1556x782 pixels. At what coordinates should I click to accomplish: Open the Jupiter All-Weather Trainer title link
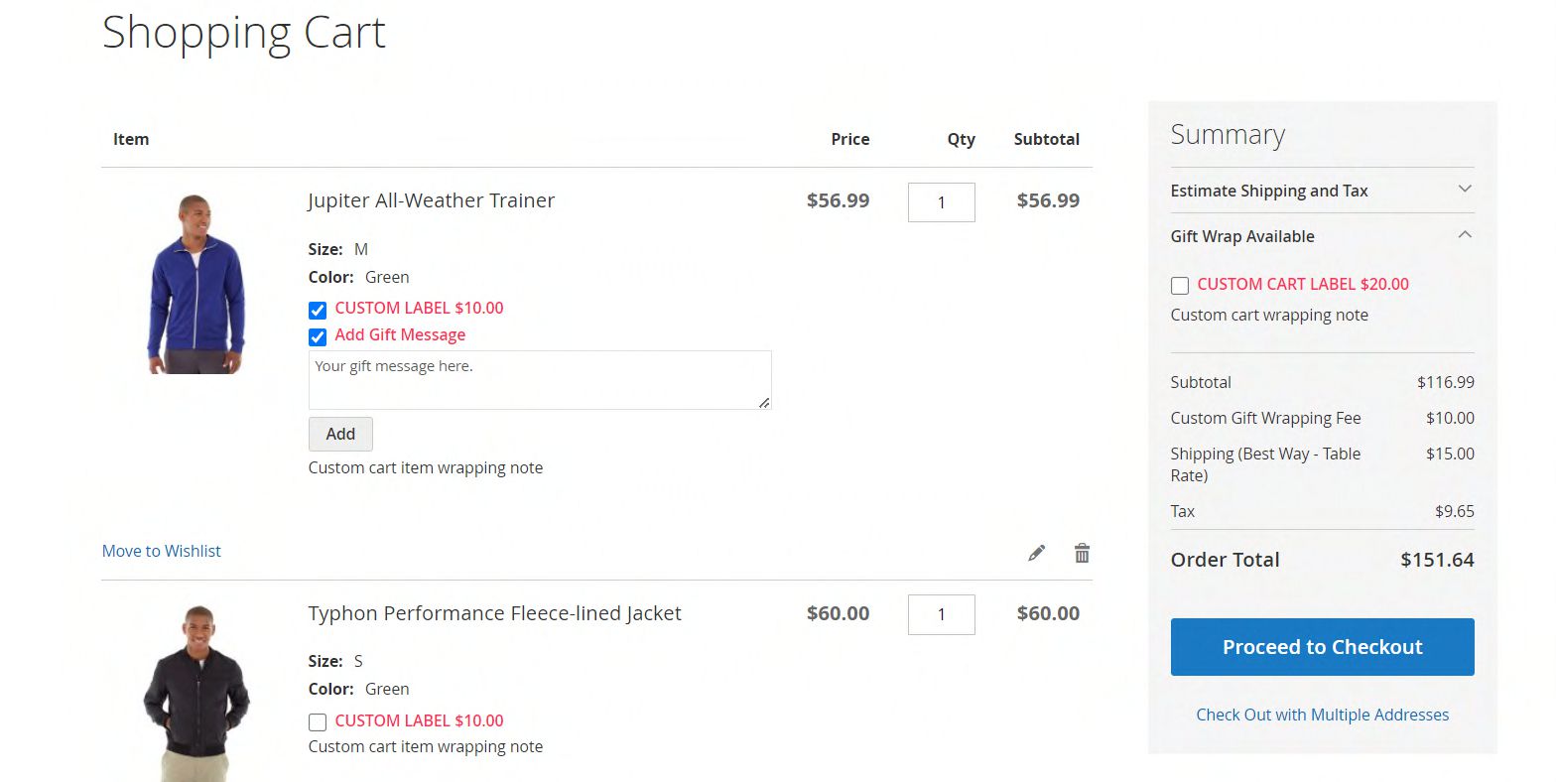[431, 200]
